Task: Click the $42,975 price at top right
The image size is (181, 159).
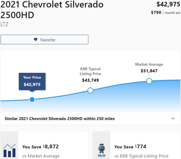Action: coord(168,4)
